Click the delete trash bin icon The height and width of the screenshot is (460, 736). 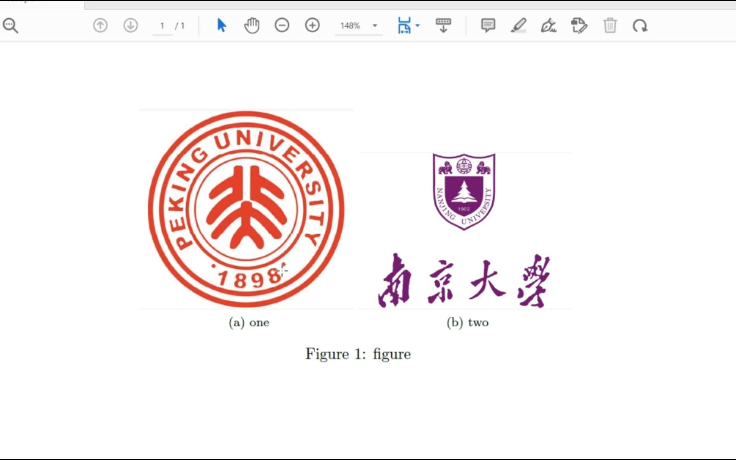click(610, 26)
